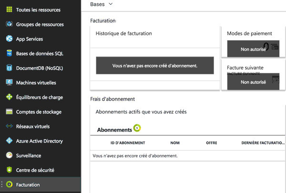Click the Abonnements heading

coord(114,130)
